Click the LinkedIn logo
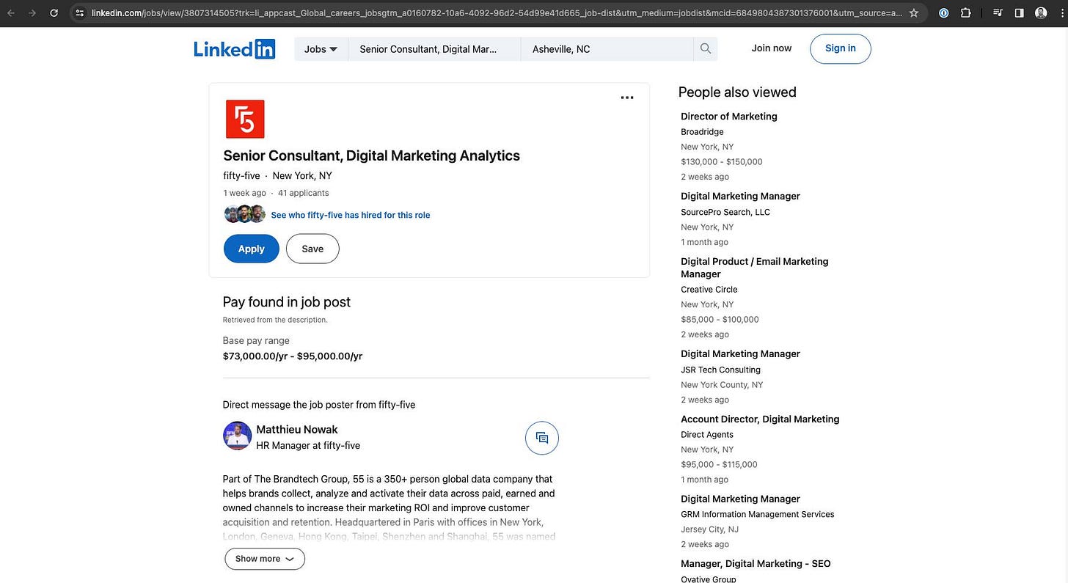Image resolution: width=1068 pixels, height=583 pixels. coord(235,49)
